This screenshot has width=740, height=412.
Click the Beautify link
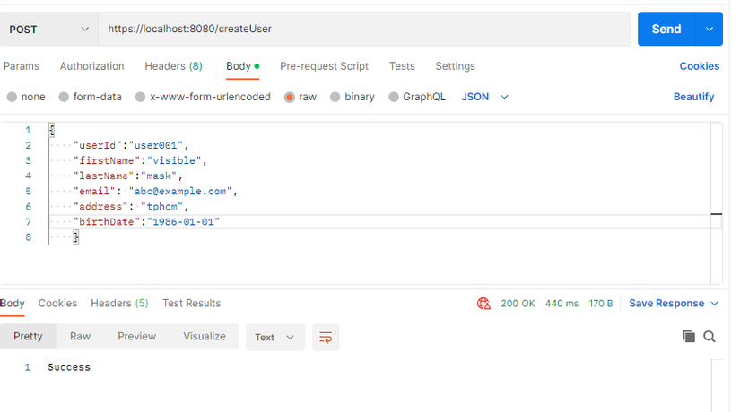[693, 97]
